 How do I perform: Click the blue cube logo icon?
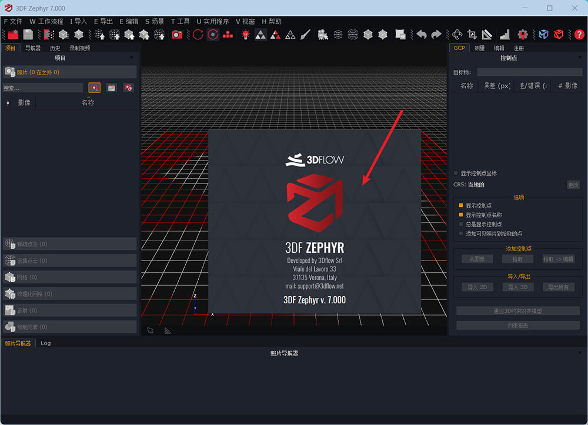coord(543,35)
